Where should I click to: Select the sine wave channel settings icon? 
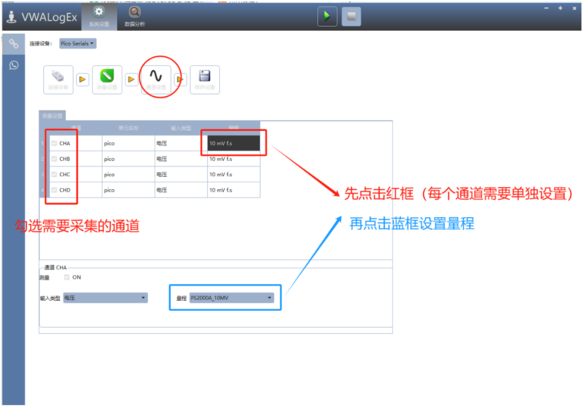[x=156, y=77]
